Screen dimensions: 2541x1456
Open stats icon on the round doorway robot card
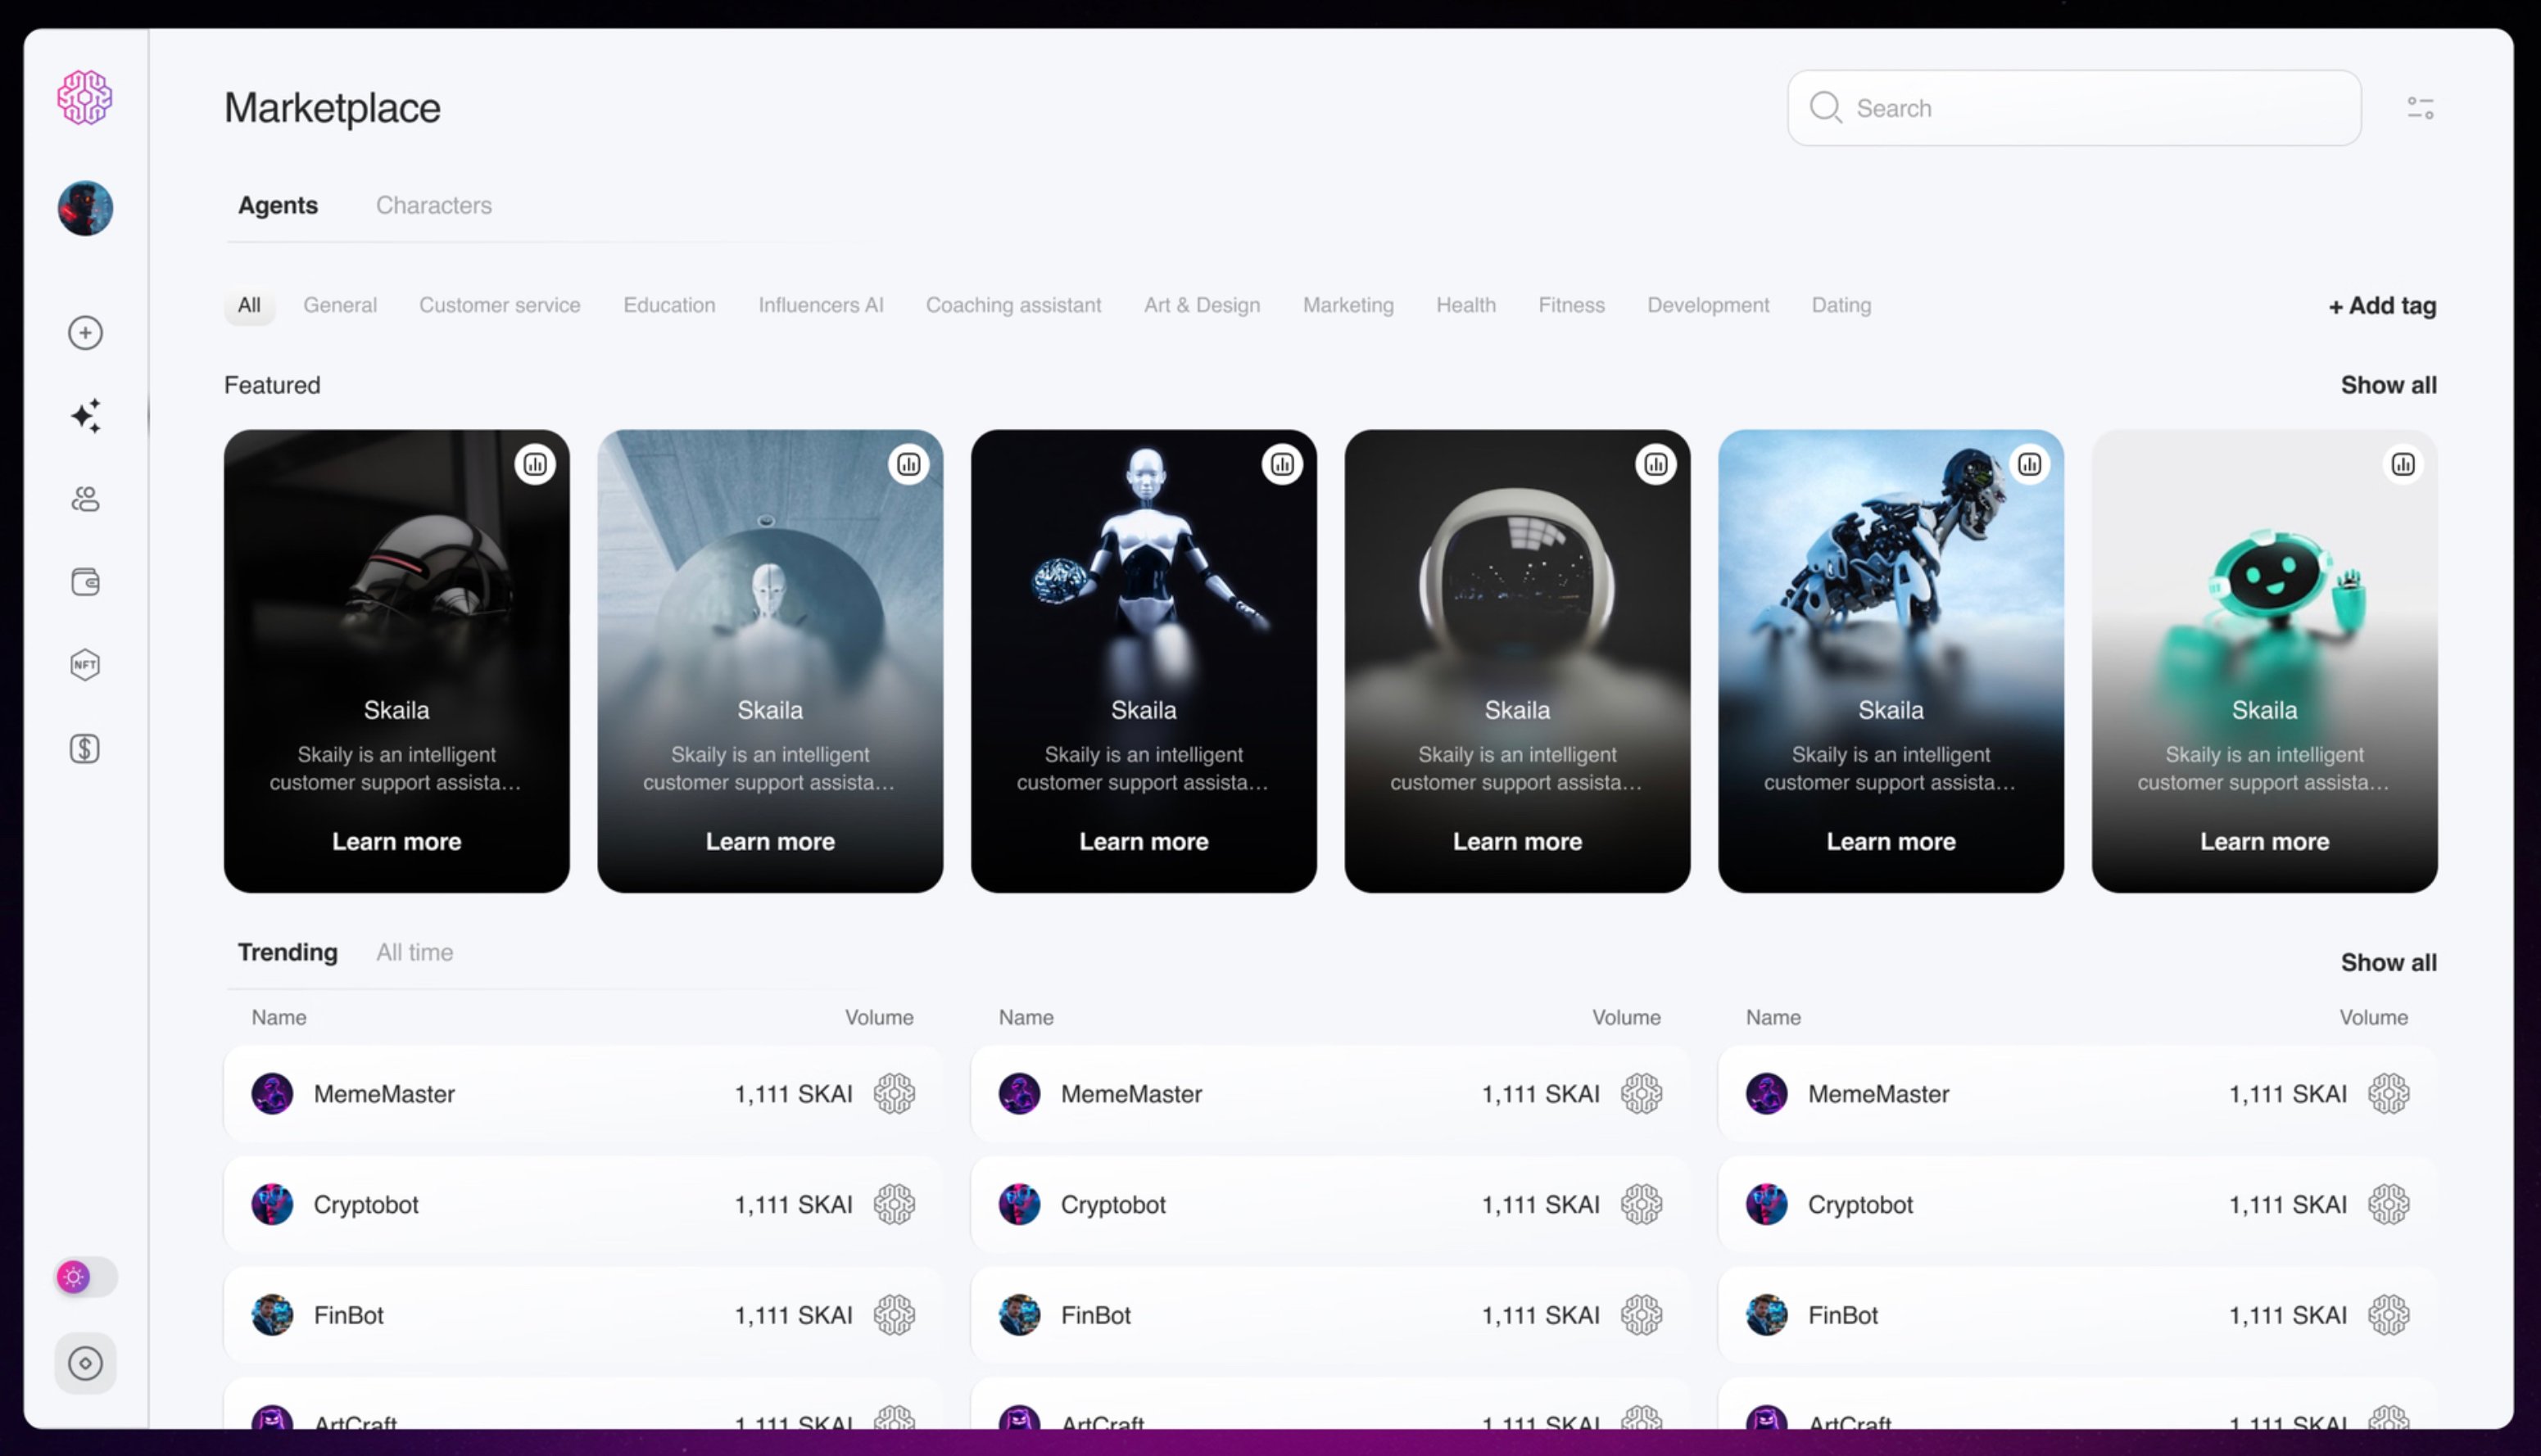[x=908, y=464]
